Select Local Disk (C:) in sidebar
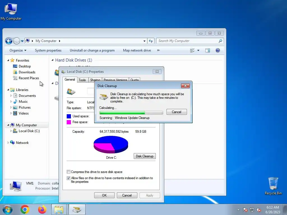287x215 pixels. (29, 131)
